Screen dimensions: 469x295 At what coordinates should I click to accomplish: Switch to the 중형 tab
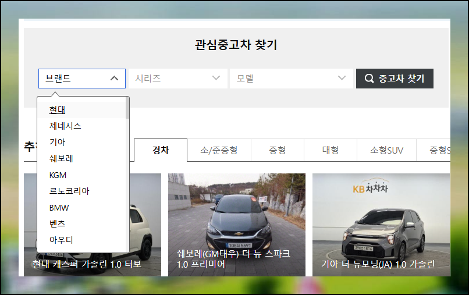click(278, 150)
